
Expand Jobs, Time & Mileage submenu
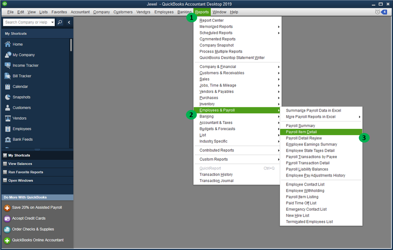279,85
